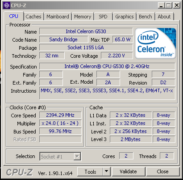Click the Tools button

90,171
